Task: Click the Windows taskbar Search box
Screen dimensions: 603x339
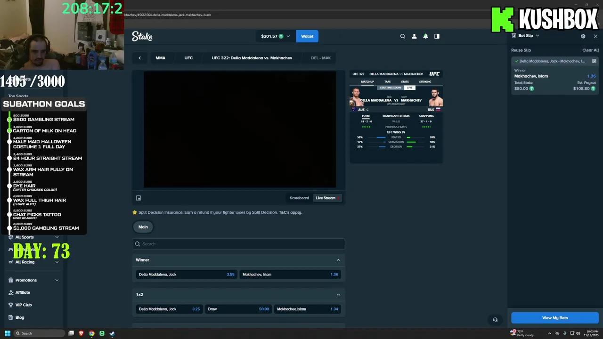Action: click(x=40, y=333)
